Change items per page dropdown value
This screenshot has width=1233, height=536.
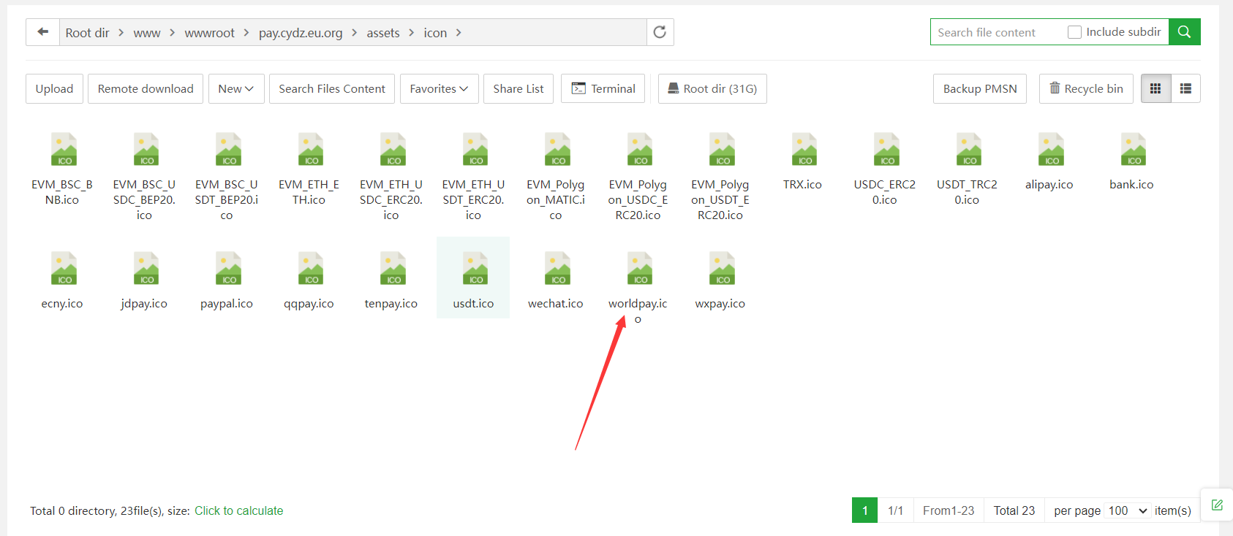click(1127, 510)
